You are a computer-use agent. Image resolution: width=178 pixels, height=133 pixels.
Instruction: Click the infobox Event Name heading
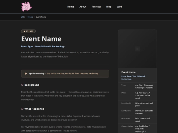129,72
